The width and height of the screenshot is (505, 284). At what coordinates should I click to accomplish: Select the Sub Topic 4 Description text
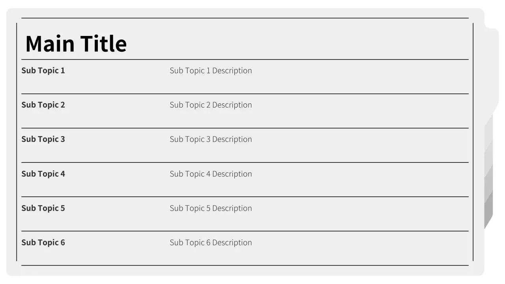point(211,174)
